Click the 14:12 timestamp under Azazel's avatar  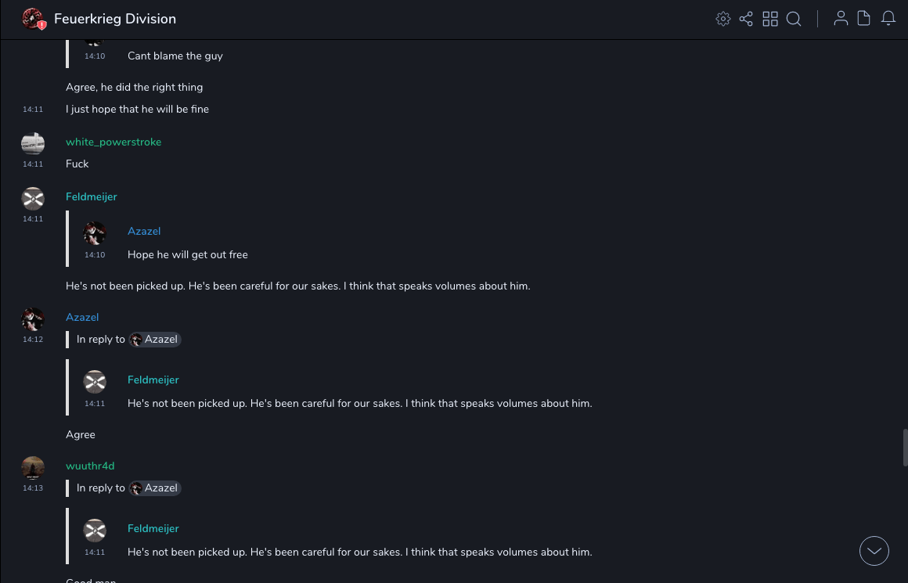point(33,340)
